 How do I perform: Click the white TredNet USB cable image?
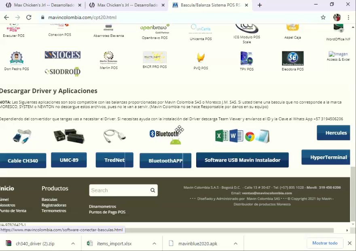pyautogui.click(x=114, y=136)
